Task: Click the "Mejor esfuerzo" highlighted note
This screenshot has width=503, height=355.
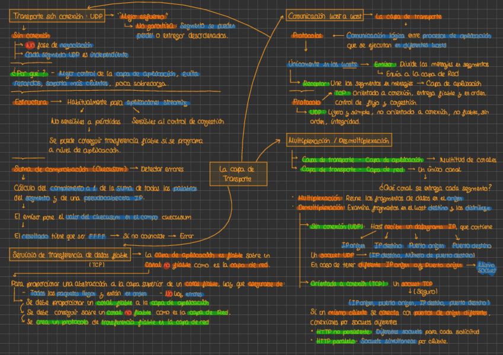Action: click(143, 17)
